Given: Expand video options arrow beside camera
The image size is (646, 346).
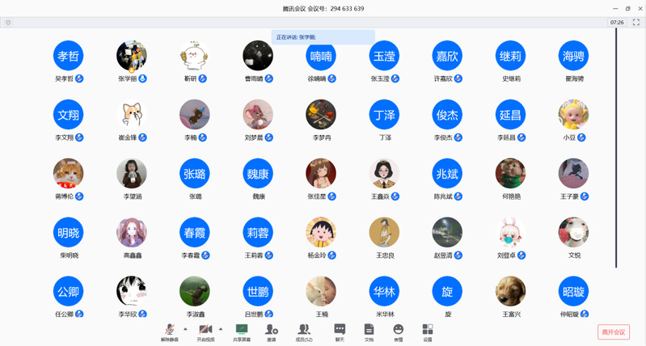Looking at the screenshot, I should coord(221,328).
